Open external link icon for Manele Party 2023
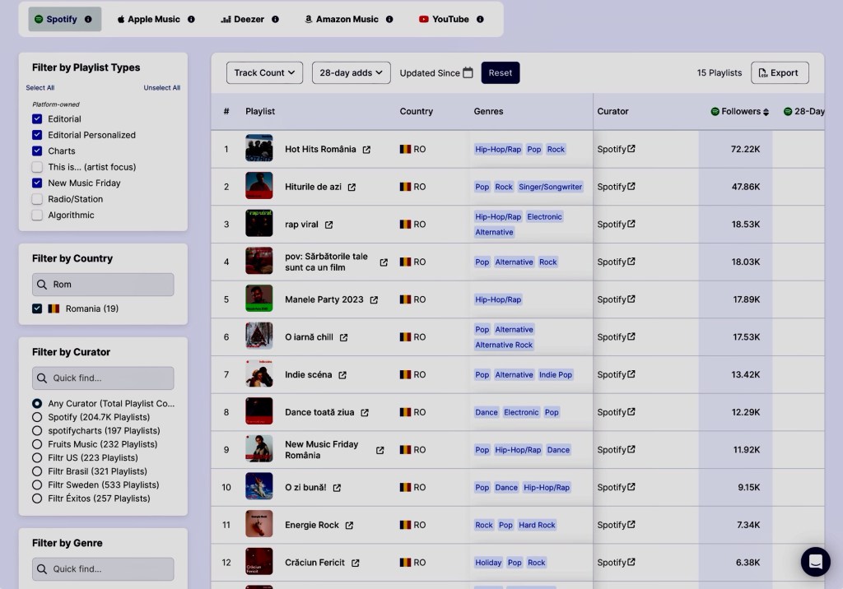843x589 pixels. tap(374, 300)
